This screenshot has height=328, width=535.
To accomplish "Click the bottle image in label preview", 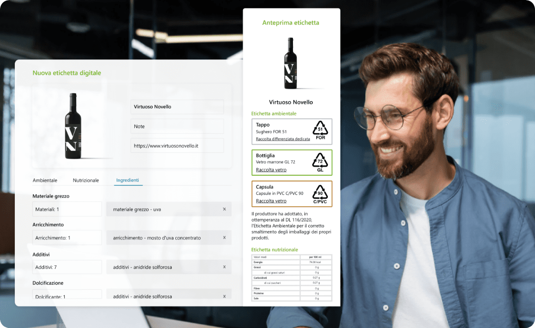I will coord(291,63).
